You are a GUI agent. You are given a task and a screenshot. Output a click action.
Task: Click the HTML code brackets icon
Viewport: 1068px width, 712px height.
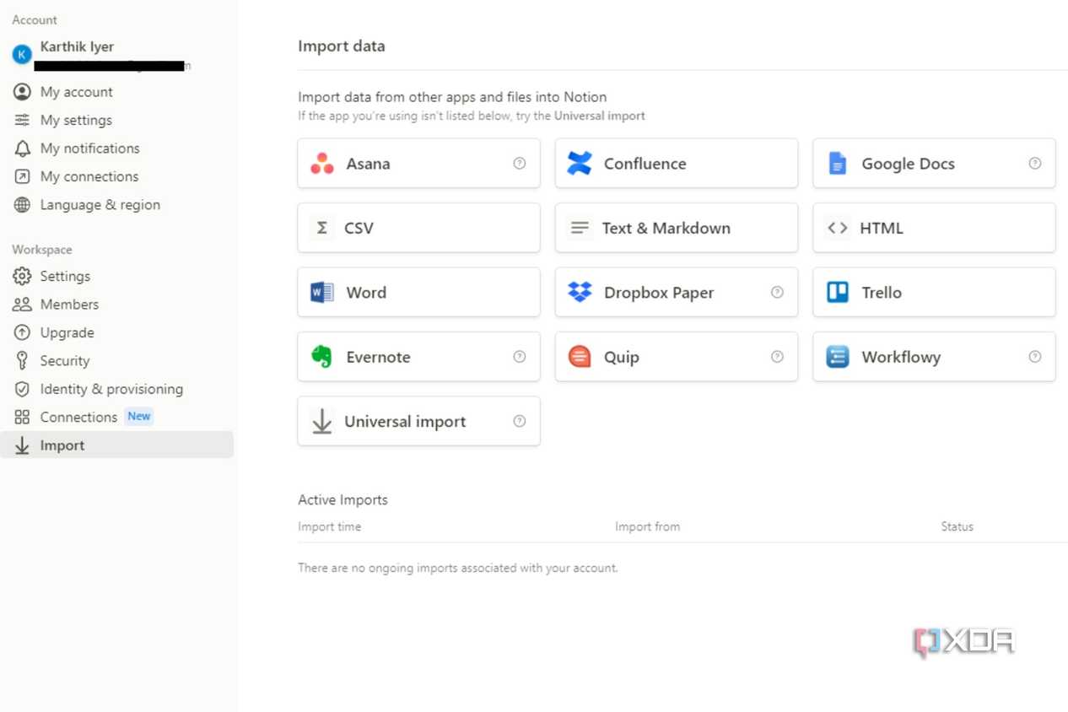(x=837, y=228)
